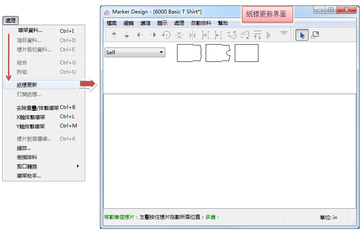
Task: Click 嘜架助手... at the menu bottom
Action: pos(29,176)
